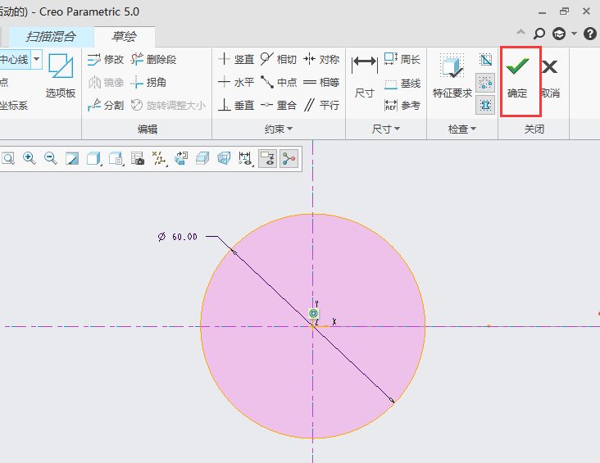The width and height of the screenshot is (600, 463).
Task: Select the 草绘 ribbon tab
Action: 124,36
